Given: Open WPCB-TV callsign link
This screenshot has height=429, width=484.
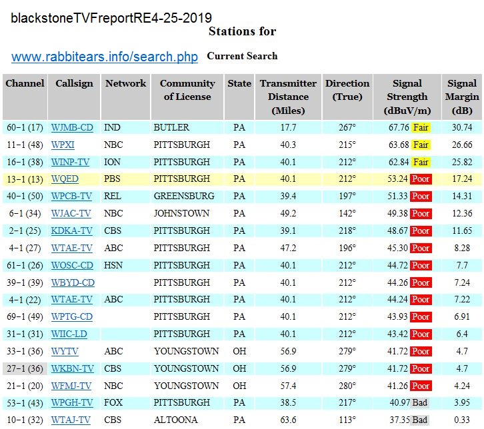Looking at the screenshot, I should pyautogui.click(x=71, y=197).
